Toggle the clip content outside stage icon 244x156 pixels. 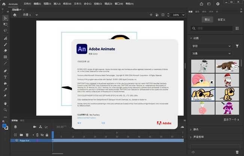click(163, 15)
